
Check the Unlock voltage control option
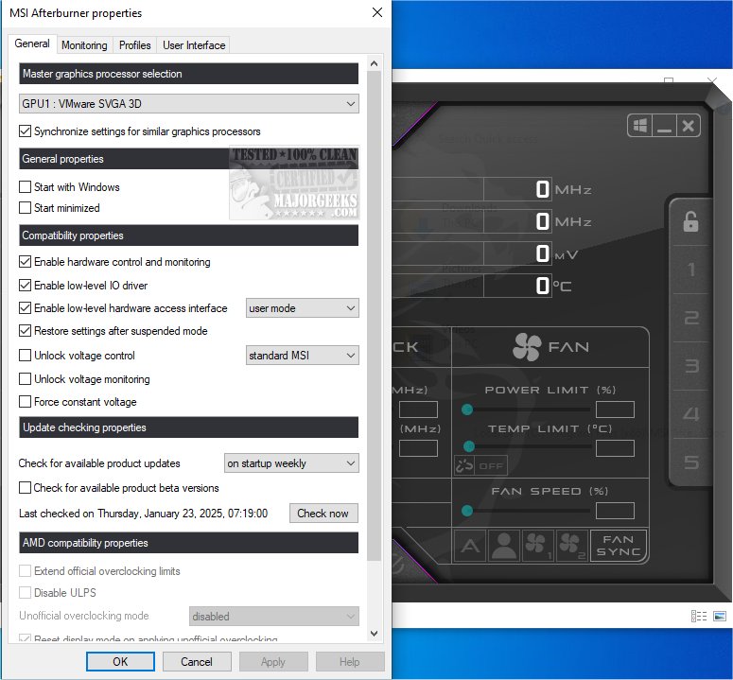coord(26,356)
